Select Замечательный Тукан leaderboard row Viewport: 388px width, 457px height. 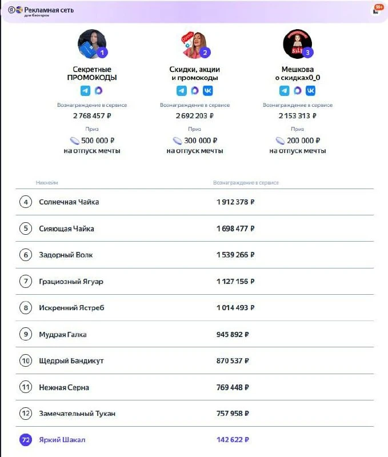[x=195, y=413]
